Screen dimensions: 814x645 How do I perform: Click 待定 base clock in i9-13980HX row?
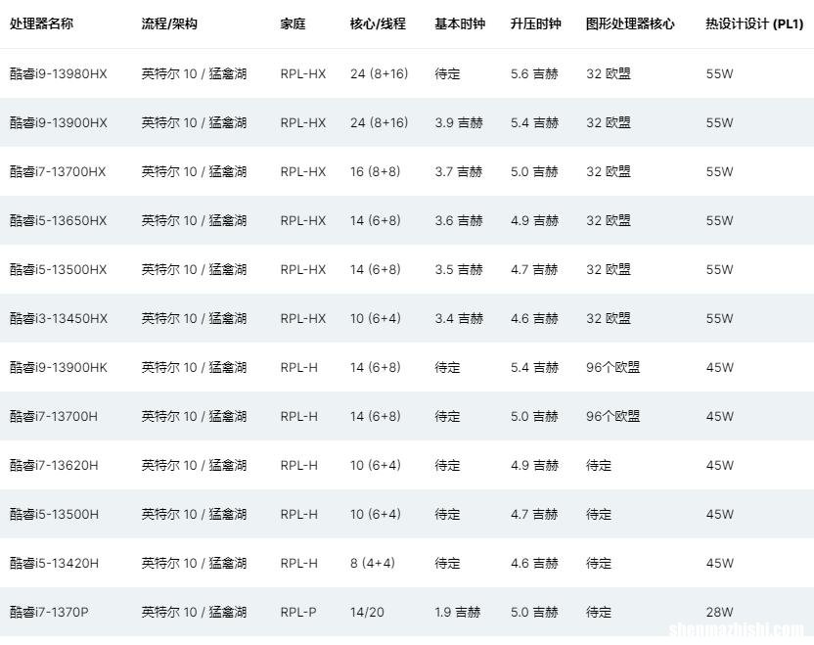coord(447,73)
